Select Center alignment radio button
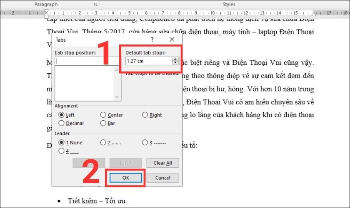 tap(103, 115)
